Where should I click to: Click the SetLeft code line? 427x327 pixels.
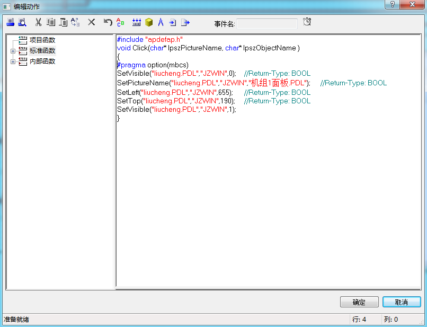tap(214, 92)
